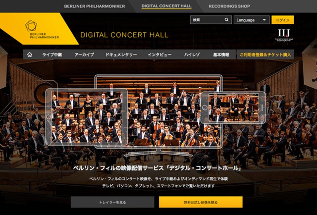Image resolution: width=317 pixels, height=215 pixels.
Task: Click the Language dropdown arrow
Action: point(264,20)
